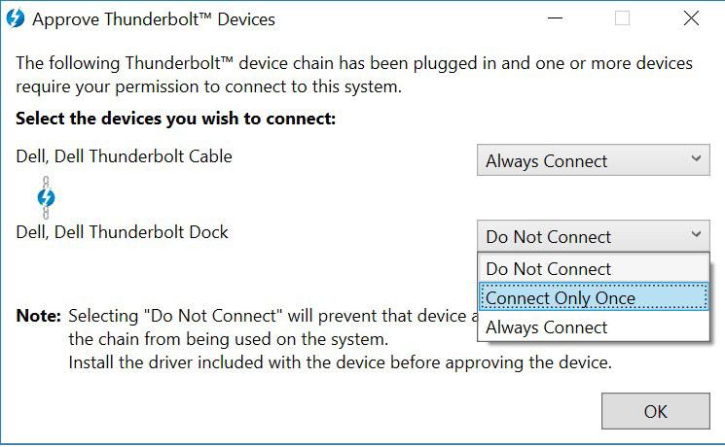This screenshot has width=725, height=447.
Task: Click the "Dell, Dell Thunderbolt Dock" device label
Action: [122, 232]
